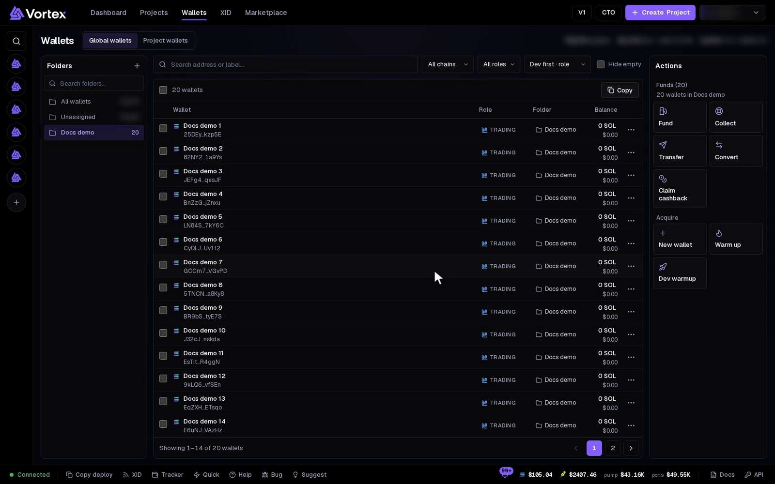
Task: Select the Docs demo 2 checkbox
Action: [163, 151]
